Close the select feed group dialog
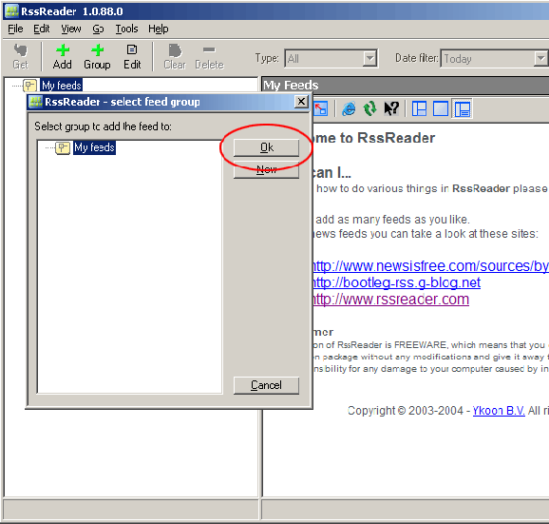 (301, 102)
